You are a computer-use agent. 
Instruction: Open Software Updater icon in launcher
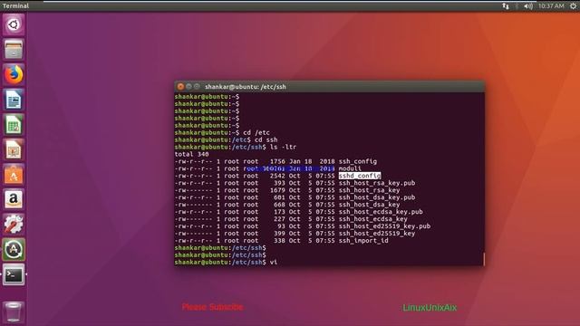[x=14, y=250]
